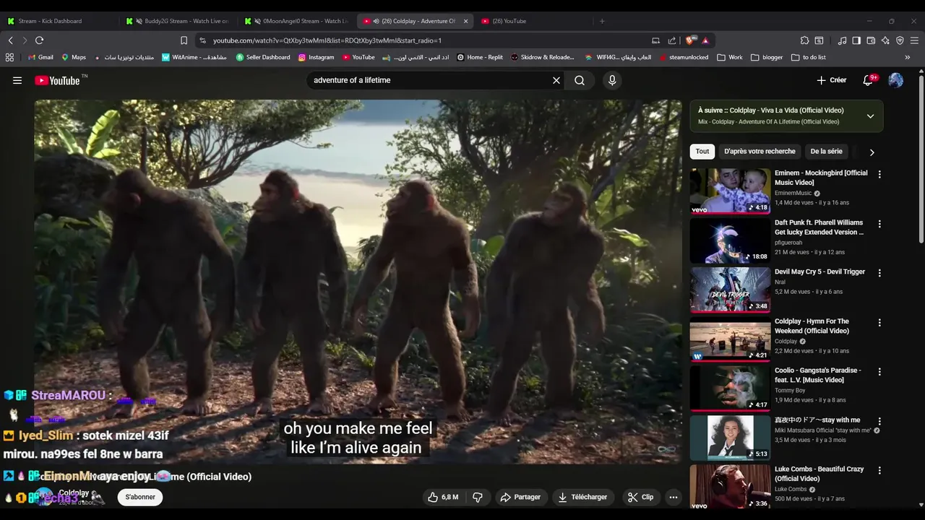Image resolution: width=925 pixels, height=520 pixels.
Task: Open Brave Leo AI sparkle icon
Action: coord(885,40)
